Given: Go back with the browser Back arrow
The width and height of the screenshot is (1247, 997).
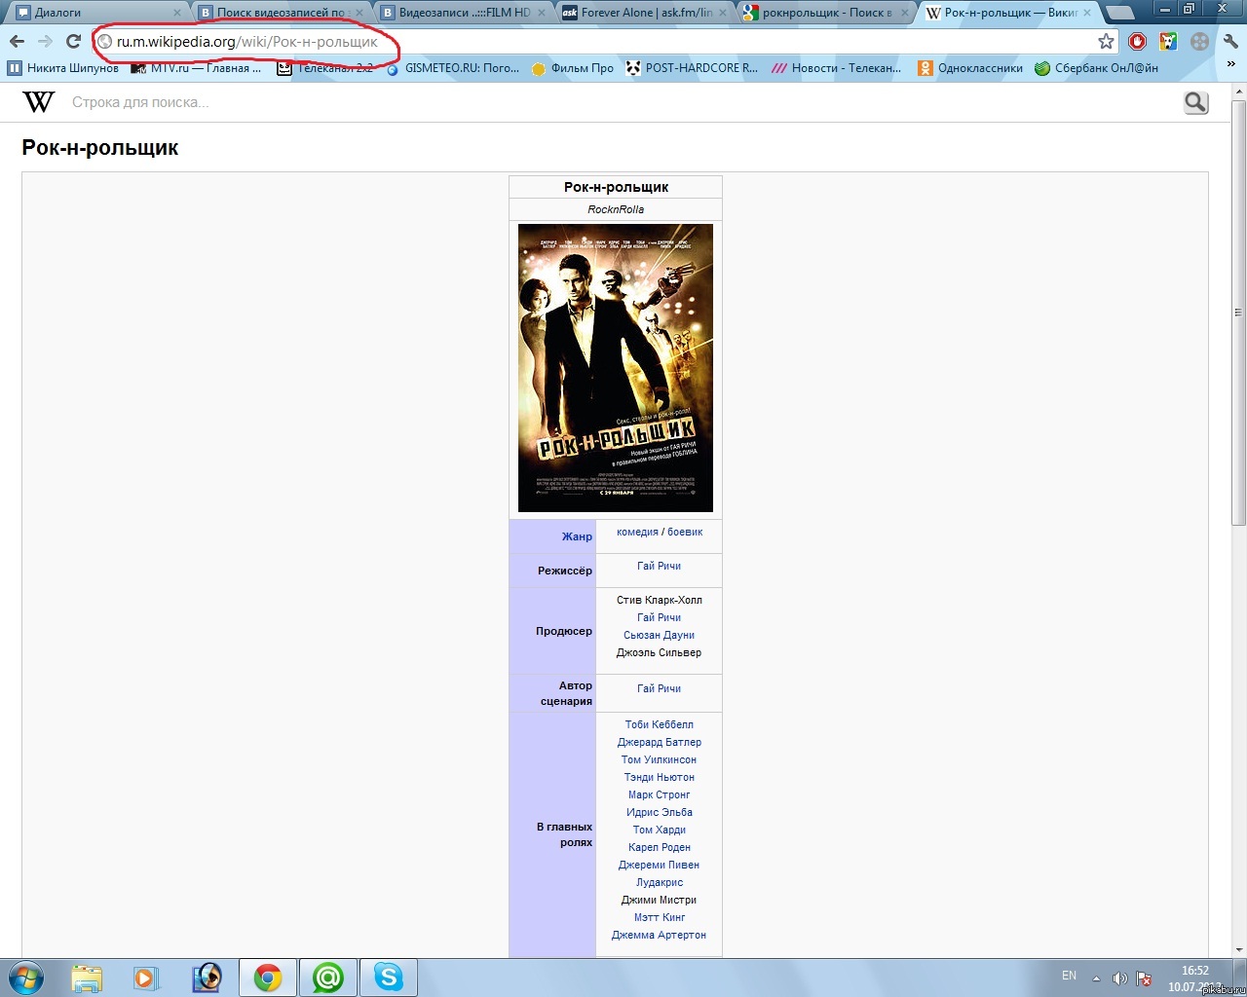Looking at the screenshot, I should (17, 41).
